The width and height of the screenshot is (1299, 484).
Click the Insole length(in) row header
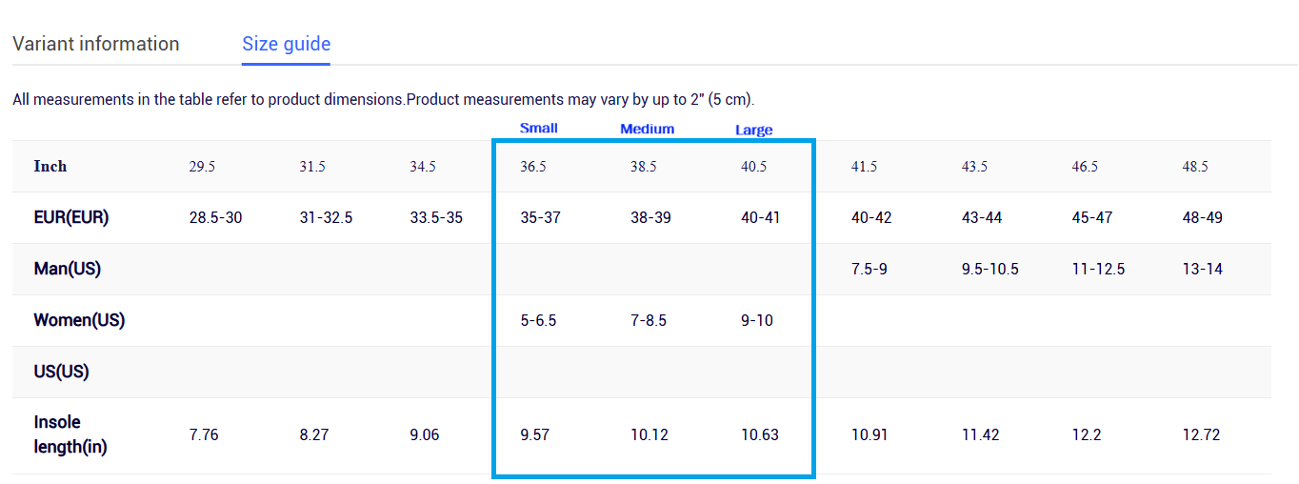[70, 434]
